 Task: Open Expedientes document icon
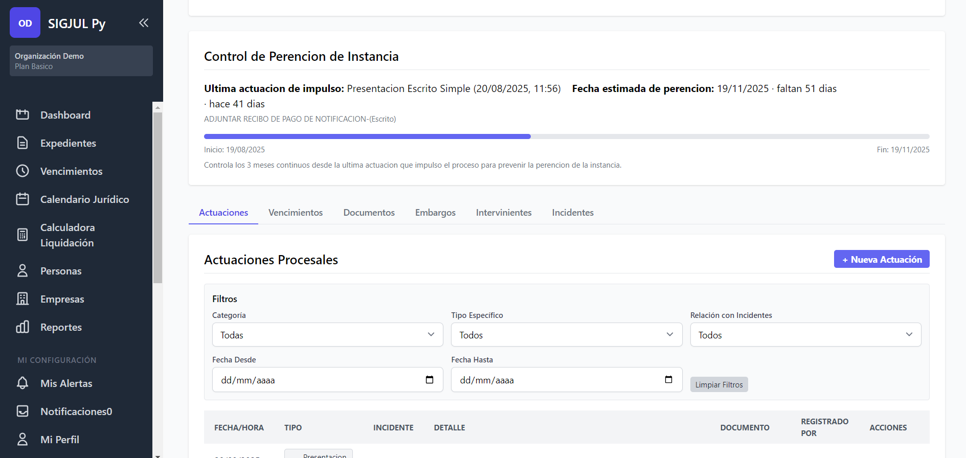click(23, 143)
